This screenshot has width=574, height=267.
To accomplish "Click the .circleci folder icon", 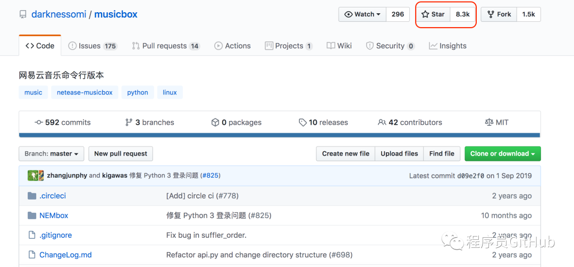I will pyautogui.click(x=32, y=196).
